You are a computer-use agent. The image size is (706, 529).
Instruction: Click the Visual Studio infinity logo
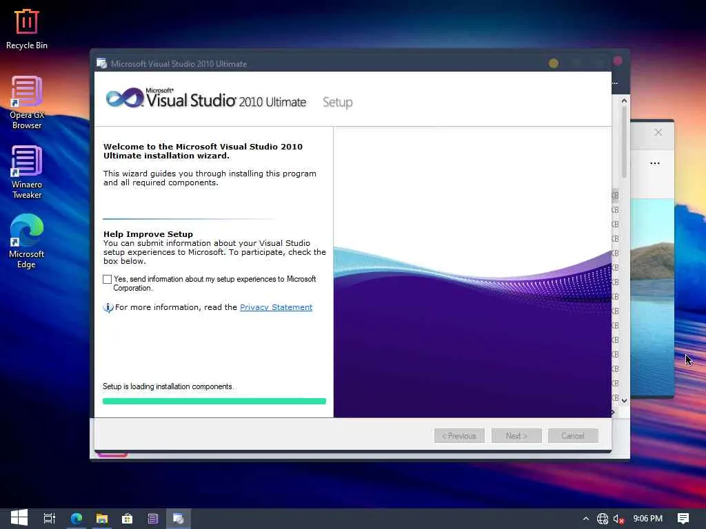[125, 98]
